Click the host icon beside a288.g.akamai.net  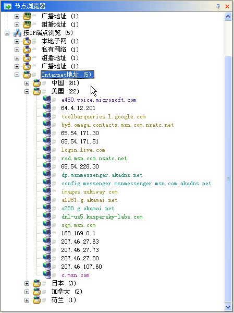(47, 208)
